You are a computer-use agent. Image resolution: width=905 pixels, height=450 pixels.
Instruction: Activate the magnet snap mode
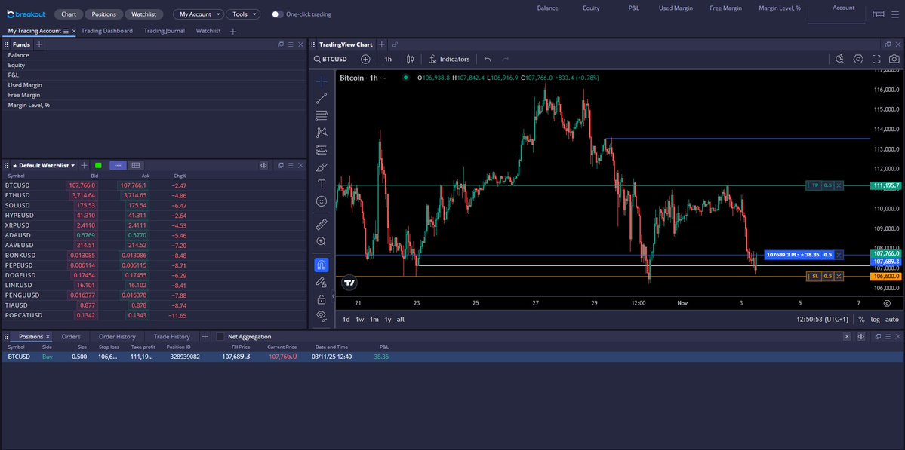(322, 265)
